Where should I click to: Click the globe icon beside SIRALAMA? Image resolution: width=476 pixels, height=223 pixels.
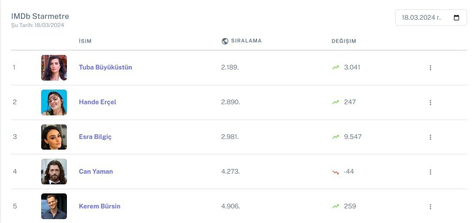225,41
